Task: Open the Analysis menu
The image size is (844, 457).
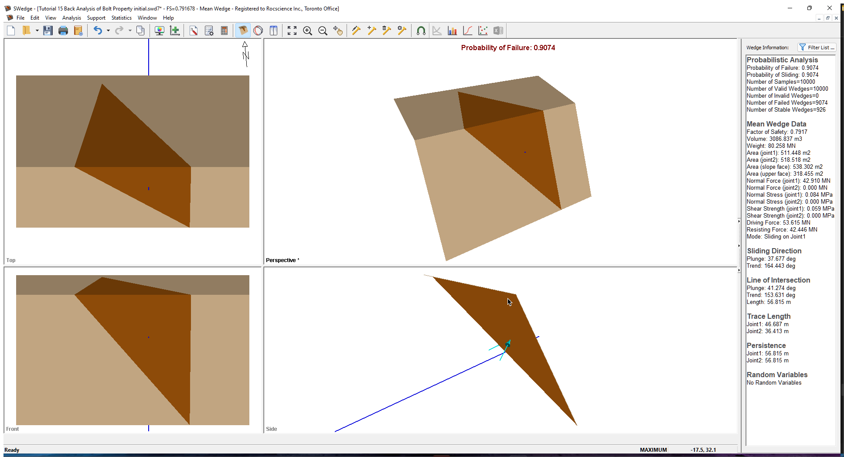Action: (71, 18)
